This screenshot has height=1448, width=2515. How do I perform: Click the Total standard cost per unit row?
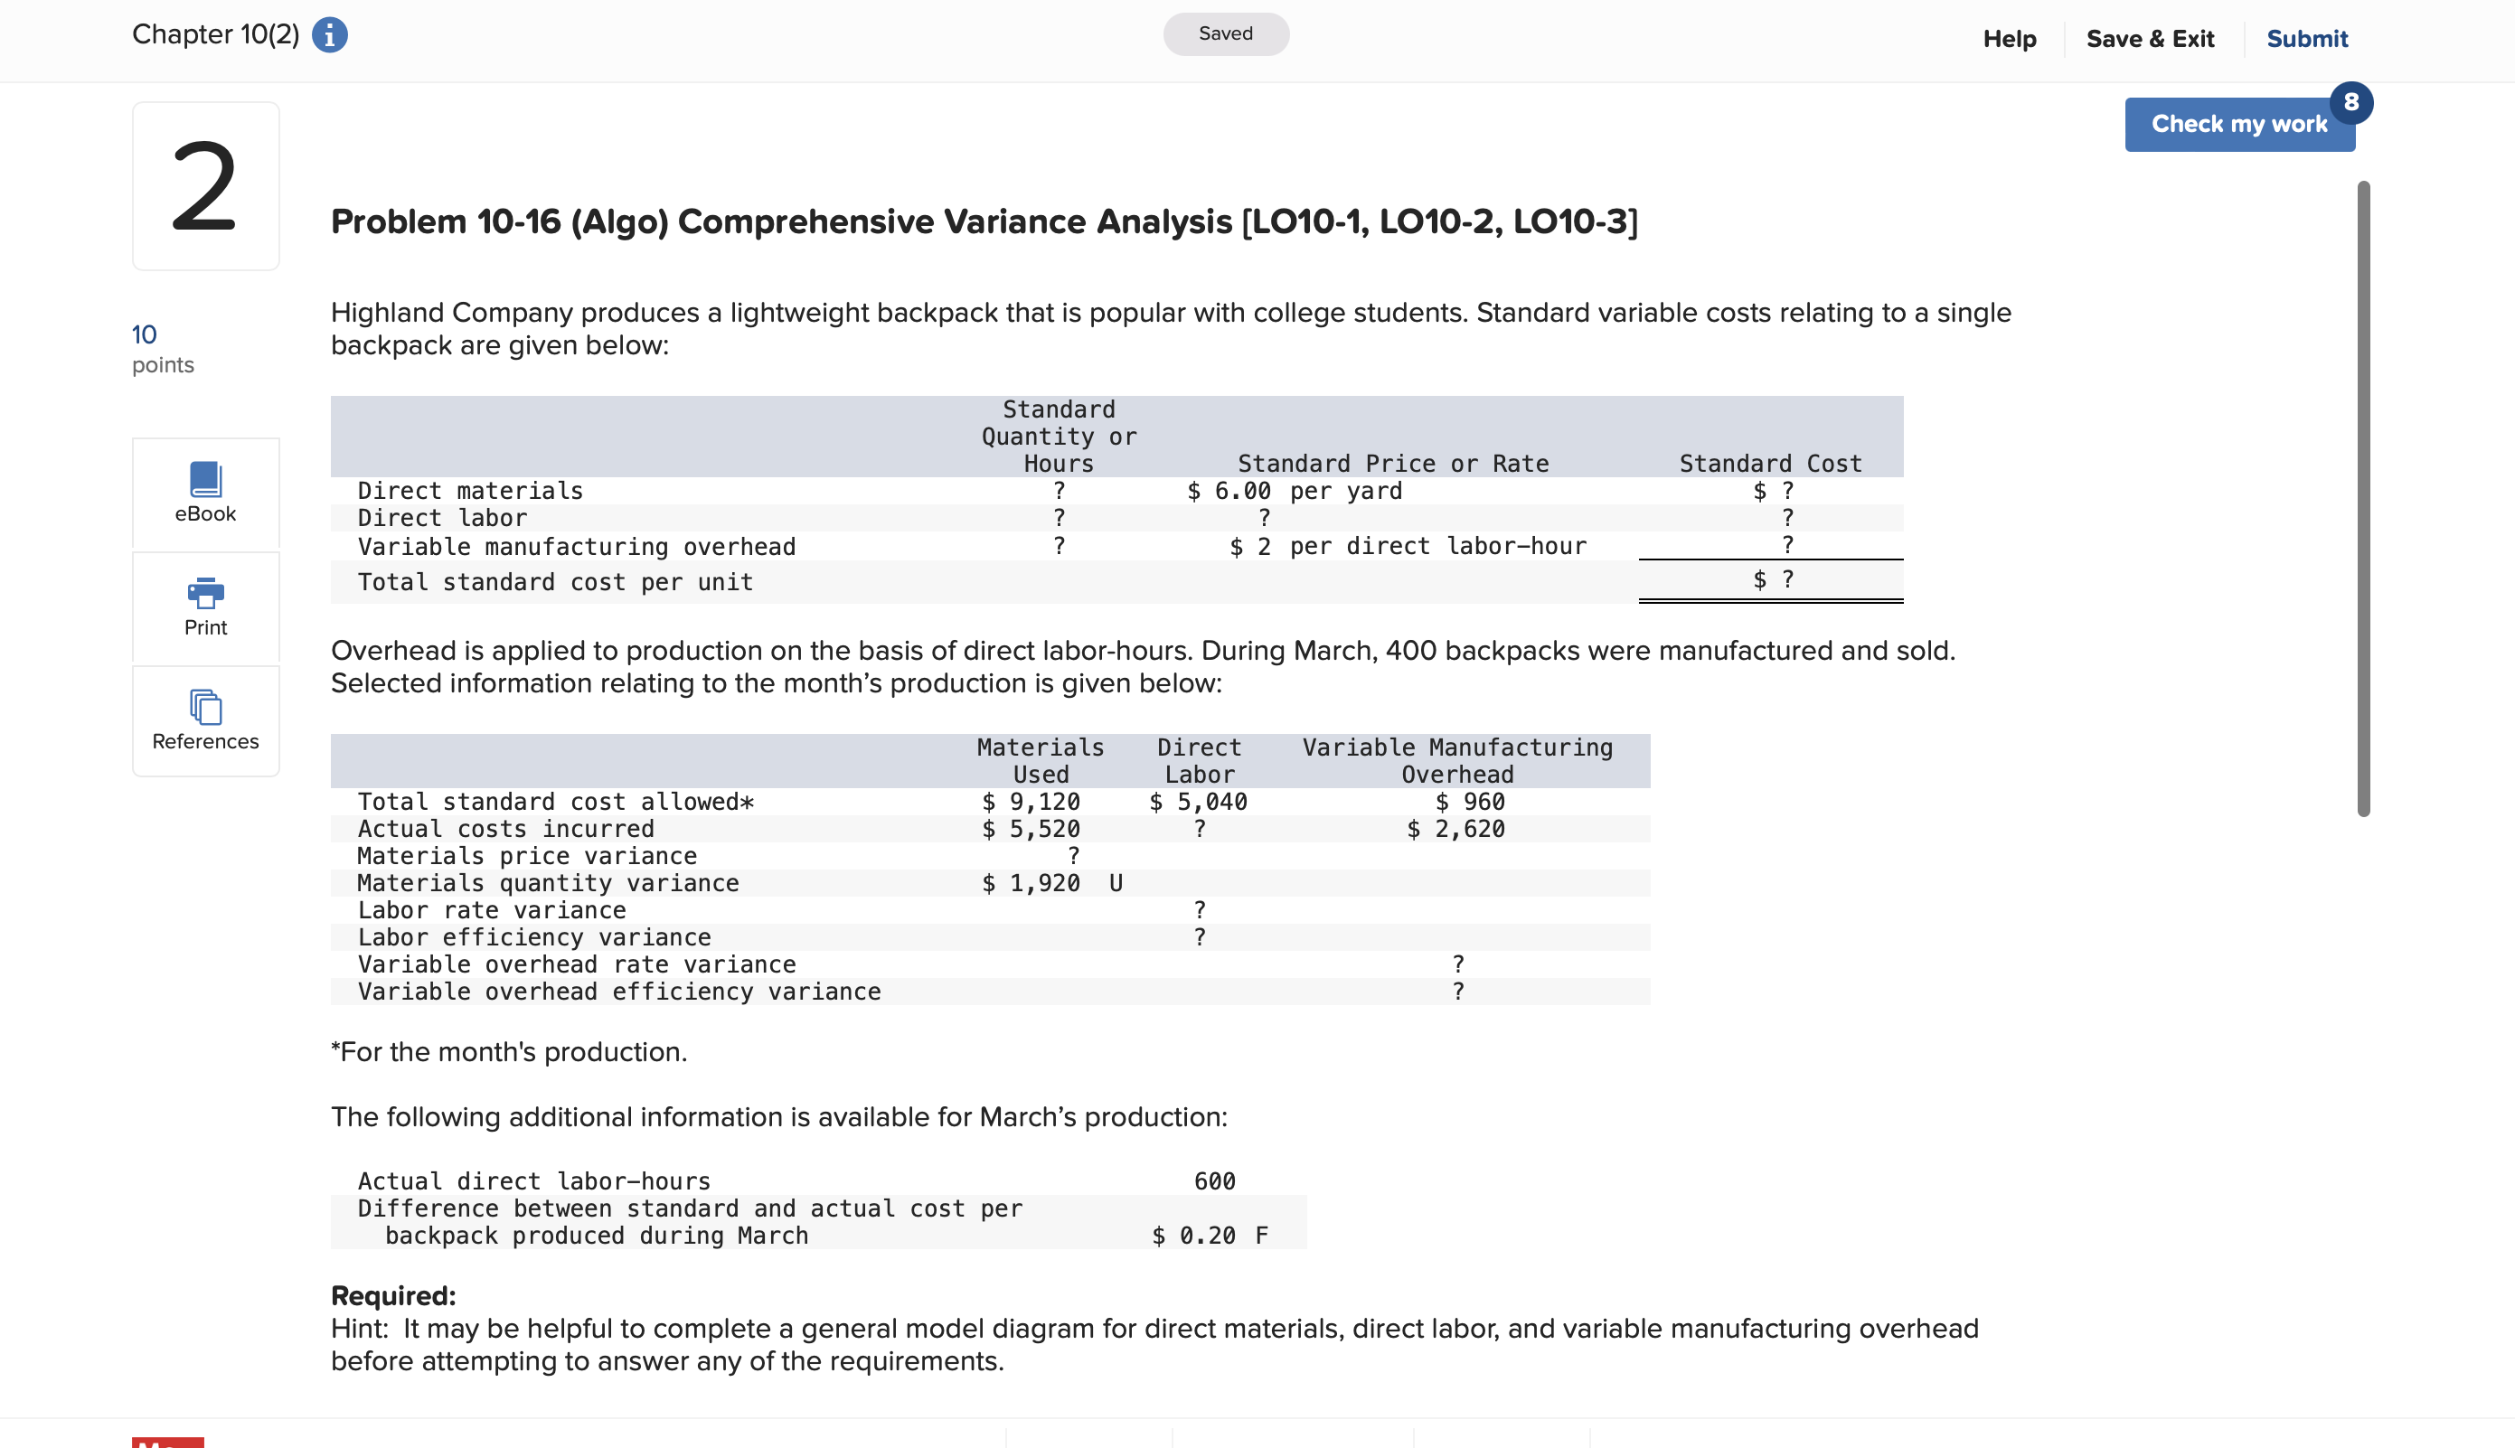[x=555, y=582]
